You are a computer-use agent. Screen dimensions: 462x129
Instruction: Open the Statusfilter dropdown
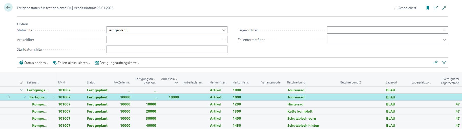click(224, 30)
